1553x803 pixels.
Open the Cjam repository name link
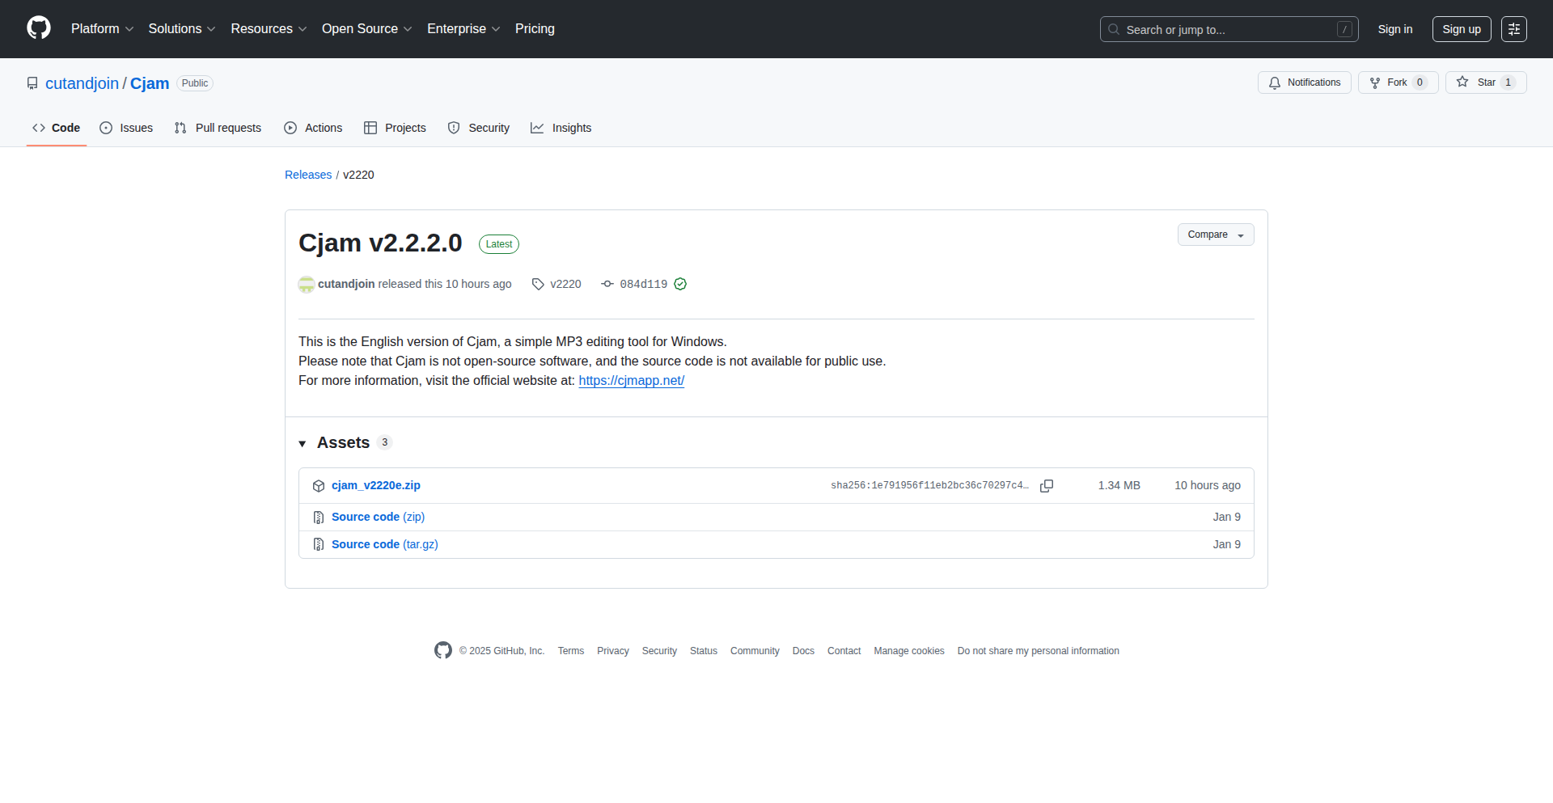click(x=150, y=83)
